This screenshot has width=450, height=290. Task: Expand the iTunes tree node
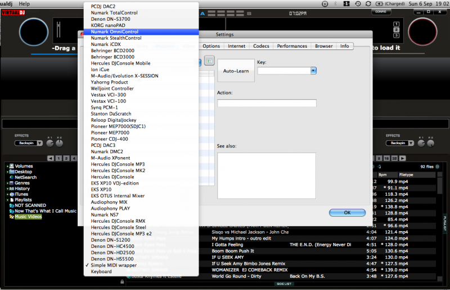(x=7, y=194)
